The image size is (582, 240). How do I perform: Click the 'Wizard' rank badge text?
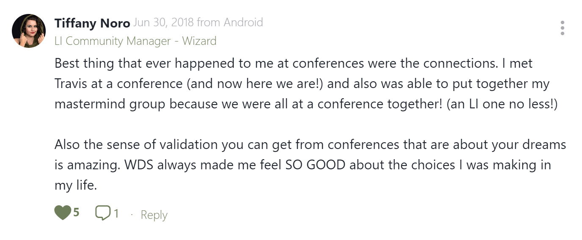click(199, 41)
